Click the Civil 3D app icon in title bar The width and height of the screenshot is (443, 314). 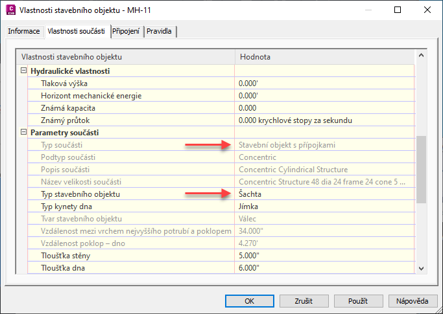[11, 10]
